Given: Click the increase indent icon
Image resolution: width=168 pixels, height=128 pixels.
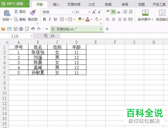Looking at the screenshot, I should (x=131, y=12).
